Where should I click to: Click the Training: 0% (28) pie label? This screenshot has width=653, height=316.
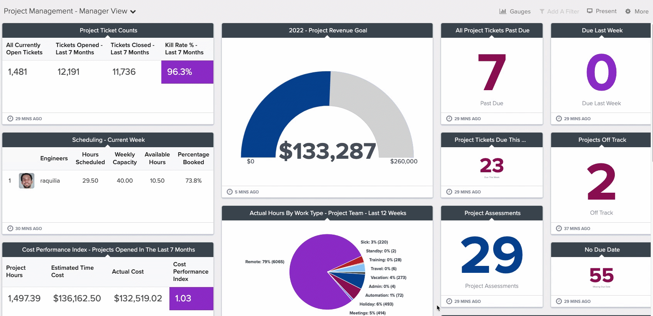coord(385,260)
